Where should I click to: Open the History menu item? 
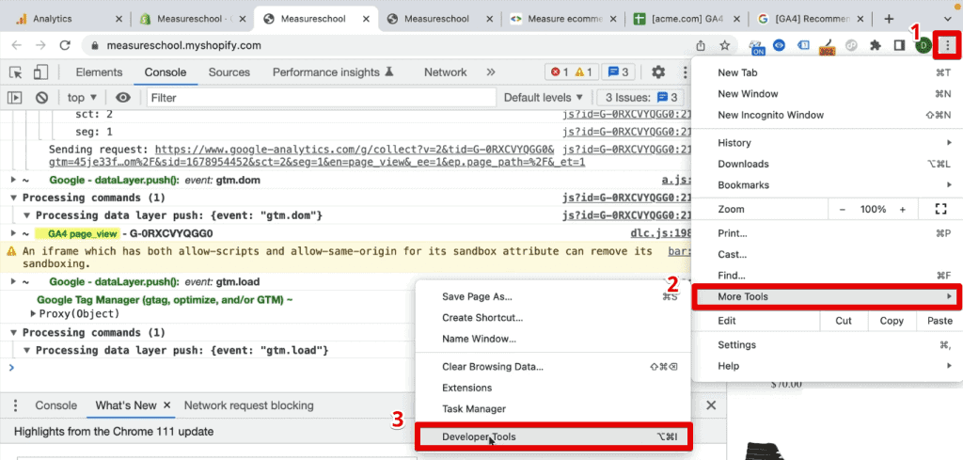pyautogui.click(x=826, y=142)
